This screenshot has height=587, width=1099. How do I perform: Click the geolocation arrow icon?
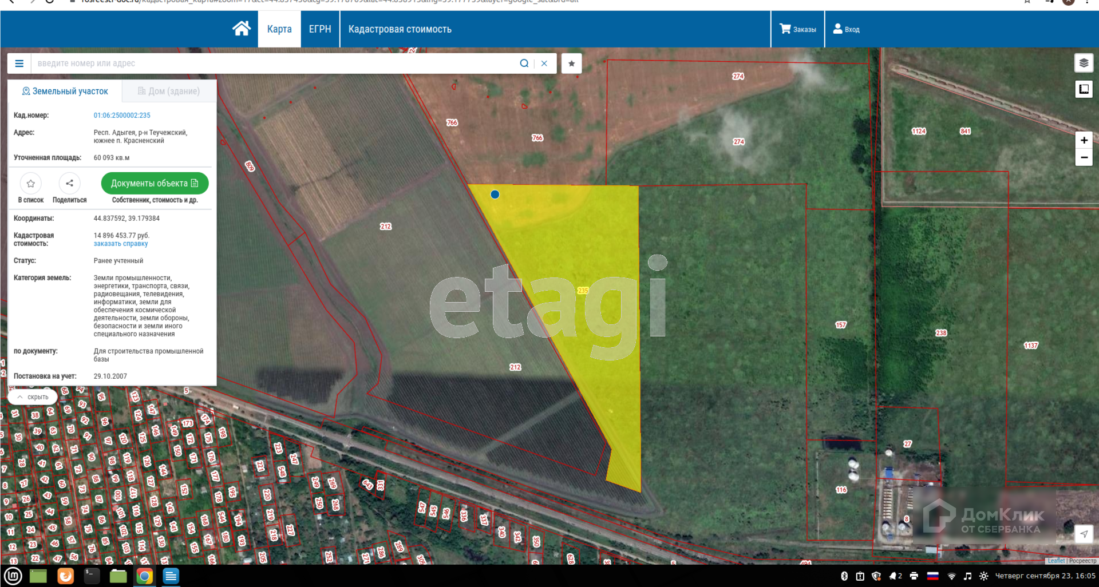1084,534
